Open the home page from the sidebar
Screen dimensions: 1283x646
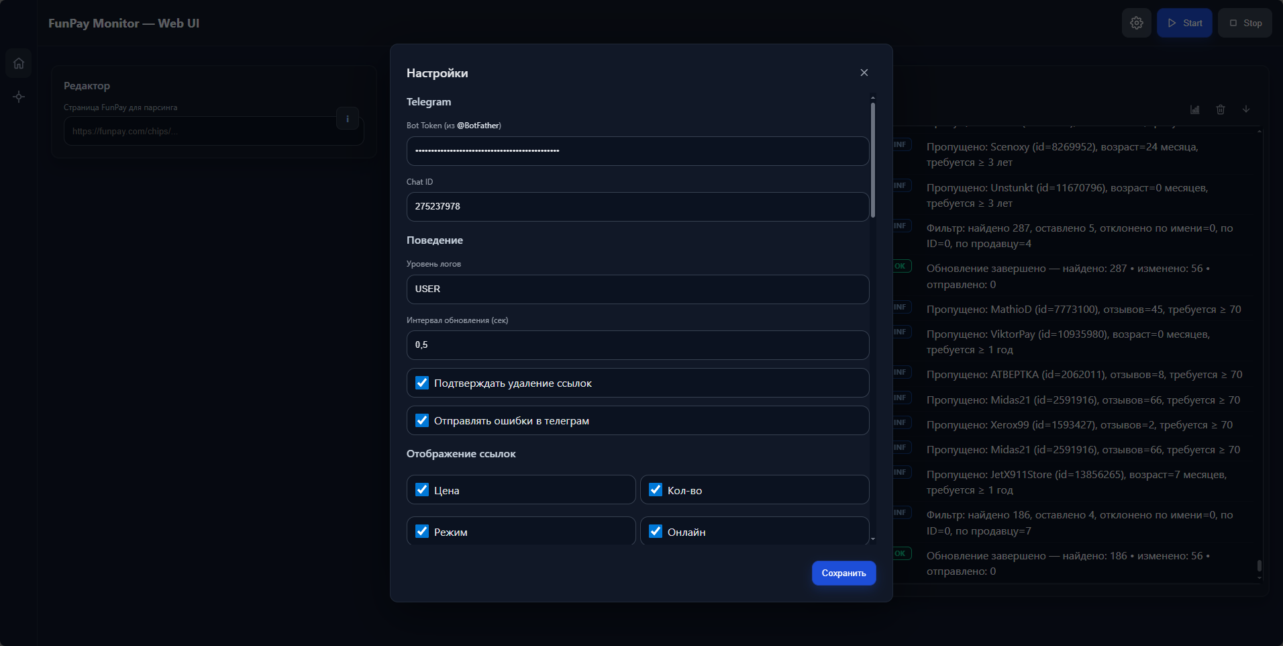tap(19, 64)
